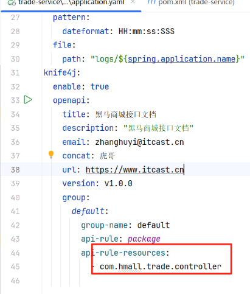Click the spring.application.name placeholder reference

(x=181, y=59)
